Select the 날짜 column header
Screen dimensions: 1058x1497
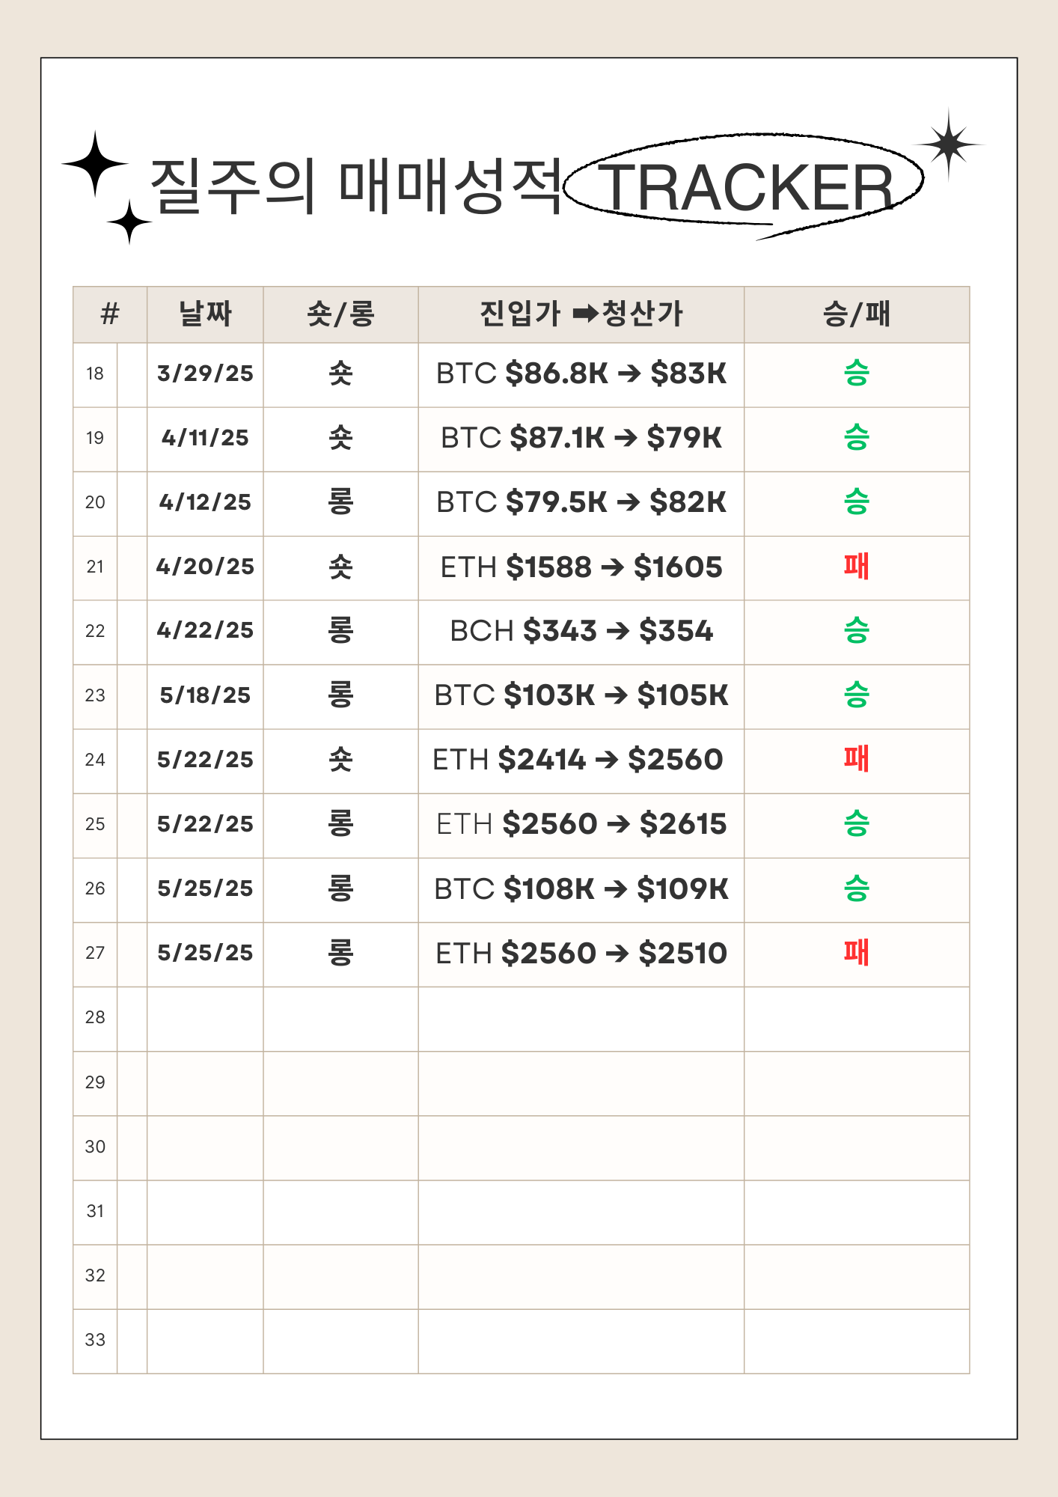[x=205, y=314]
